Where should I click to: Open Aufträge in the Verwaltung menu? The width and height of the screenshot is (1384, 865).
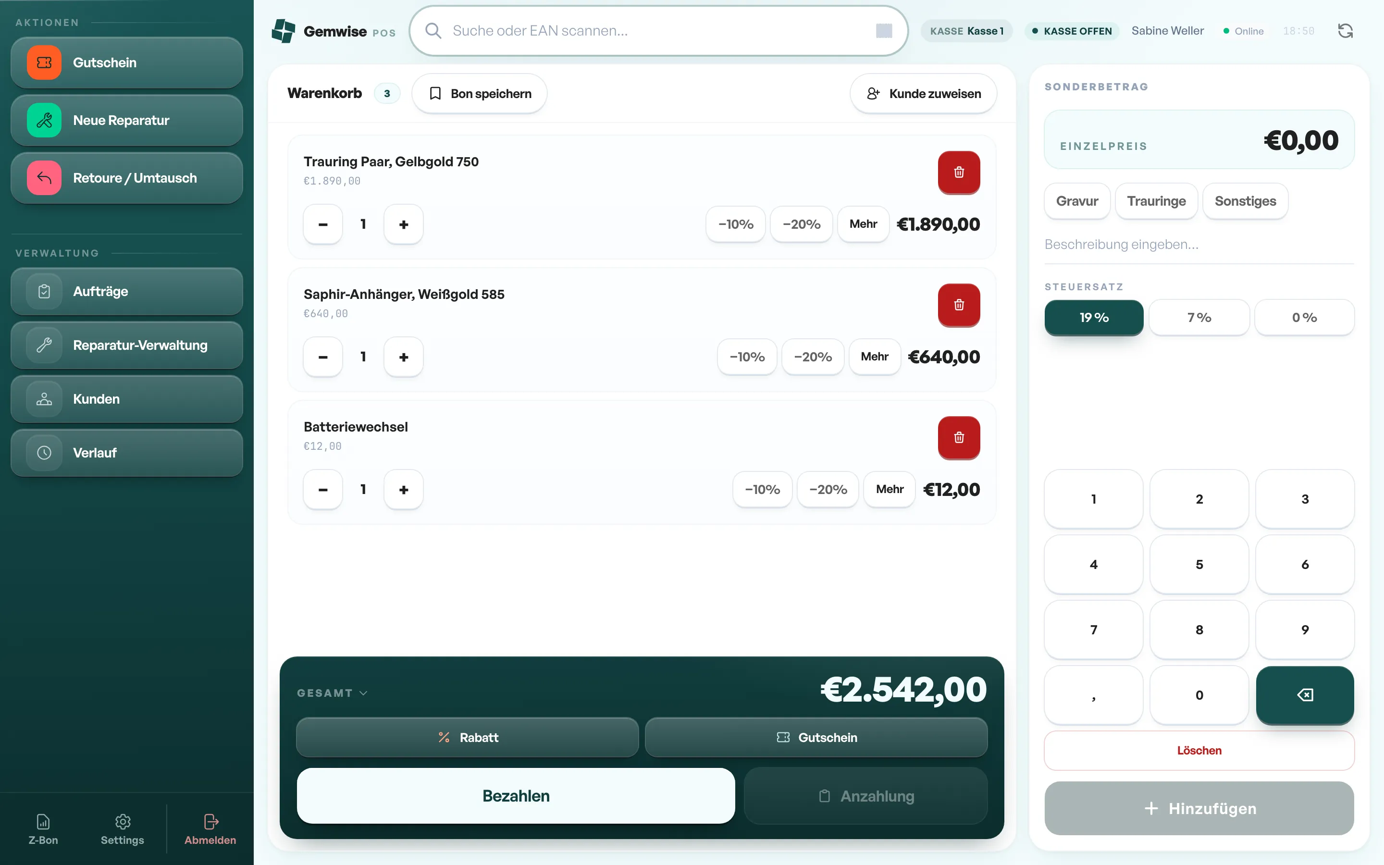[x=126, y=291]
